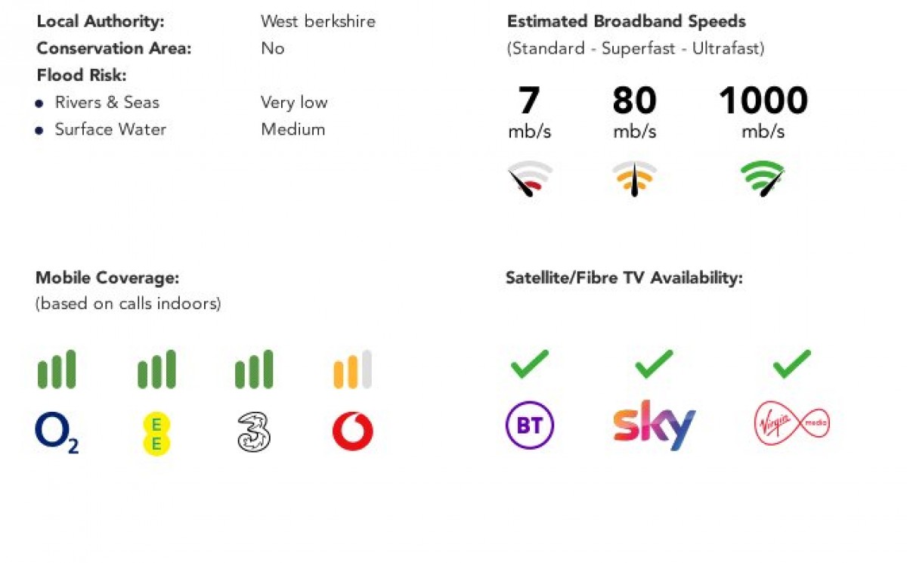Click the signal bars above O2
Screen dimensions: 907x563
point(57,370)
